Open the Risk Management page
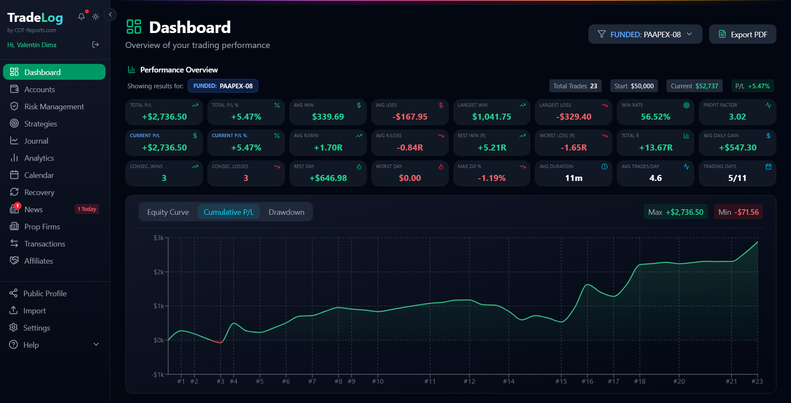 54,107
